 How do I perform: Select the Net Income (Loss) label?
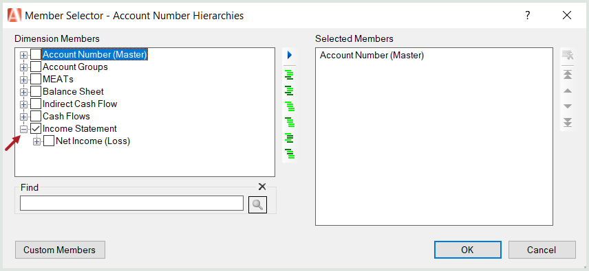pos(93,141)
